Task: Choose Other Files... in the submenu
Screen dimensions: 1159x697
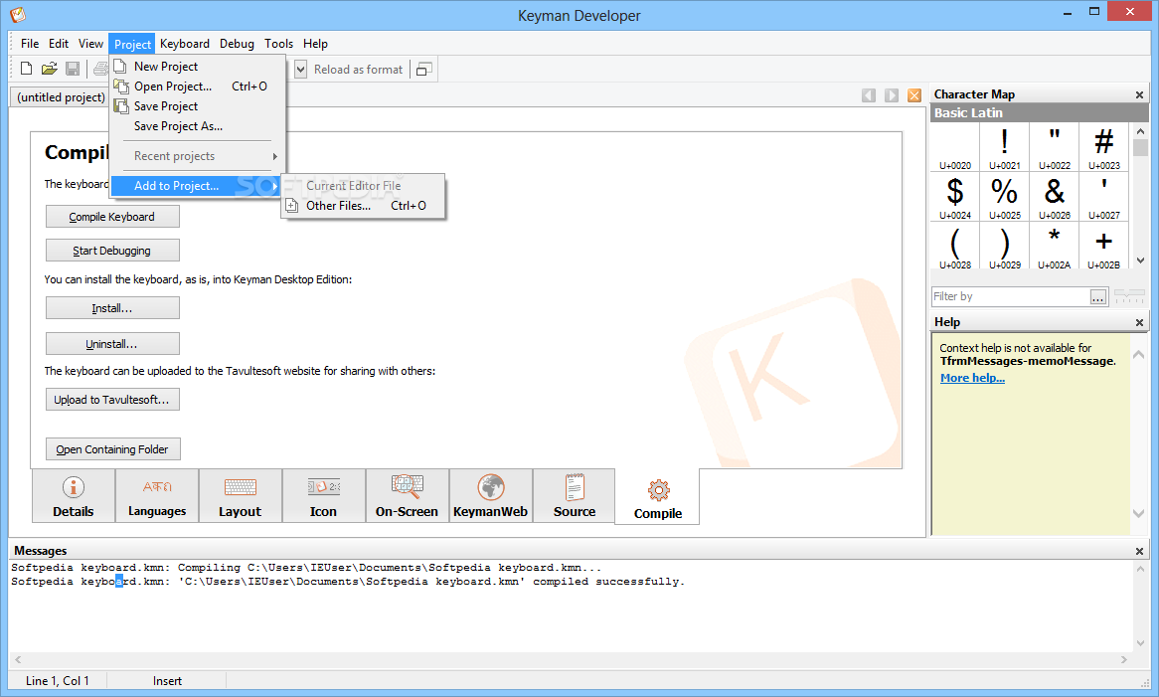Action: (364, 206)
